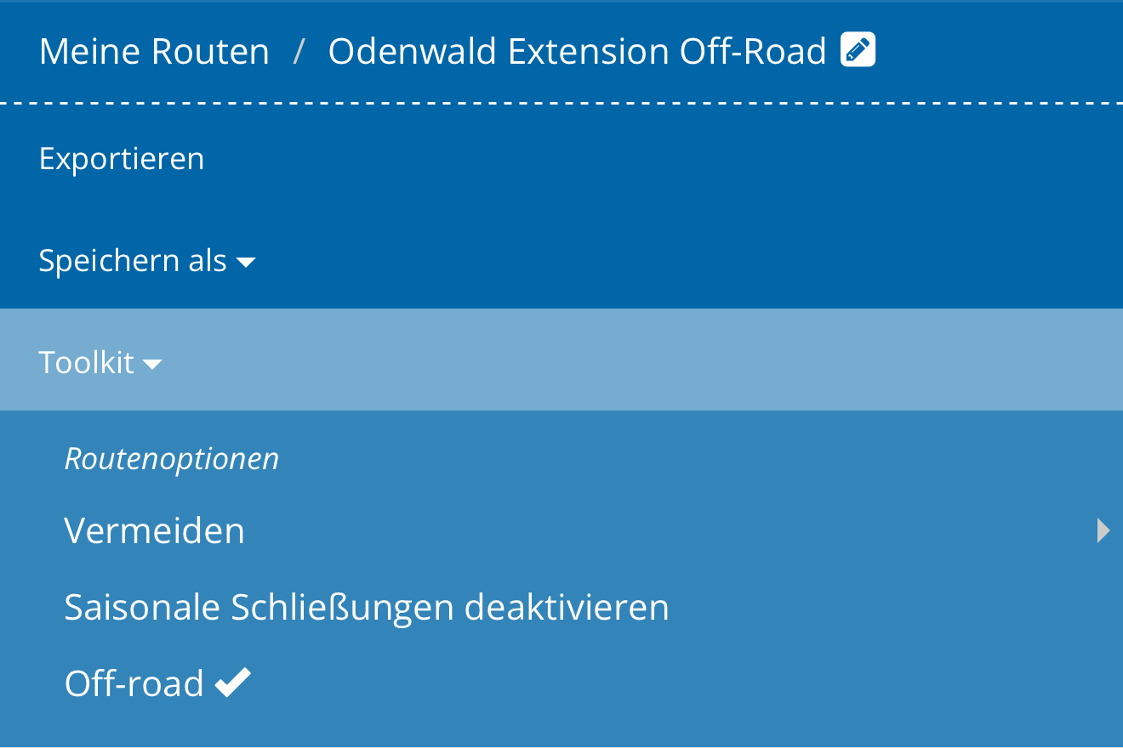Open the Speichern als dropdown
This screenshot has height=748, width=1123.
pos(146,261)
